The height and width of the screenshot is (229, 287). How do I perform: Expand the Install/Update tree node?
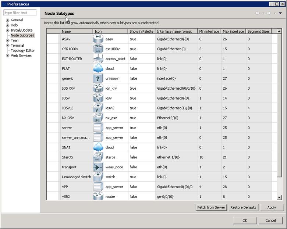pos(7,31)
